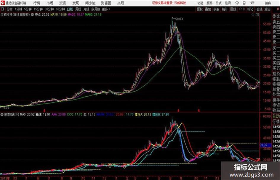Viewport: 280px width, 180px height.
Task: Click the 撑压A: 20.72 indicator value
Action: tap(143, 114)
